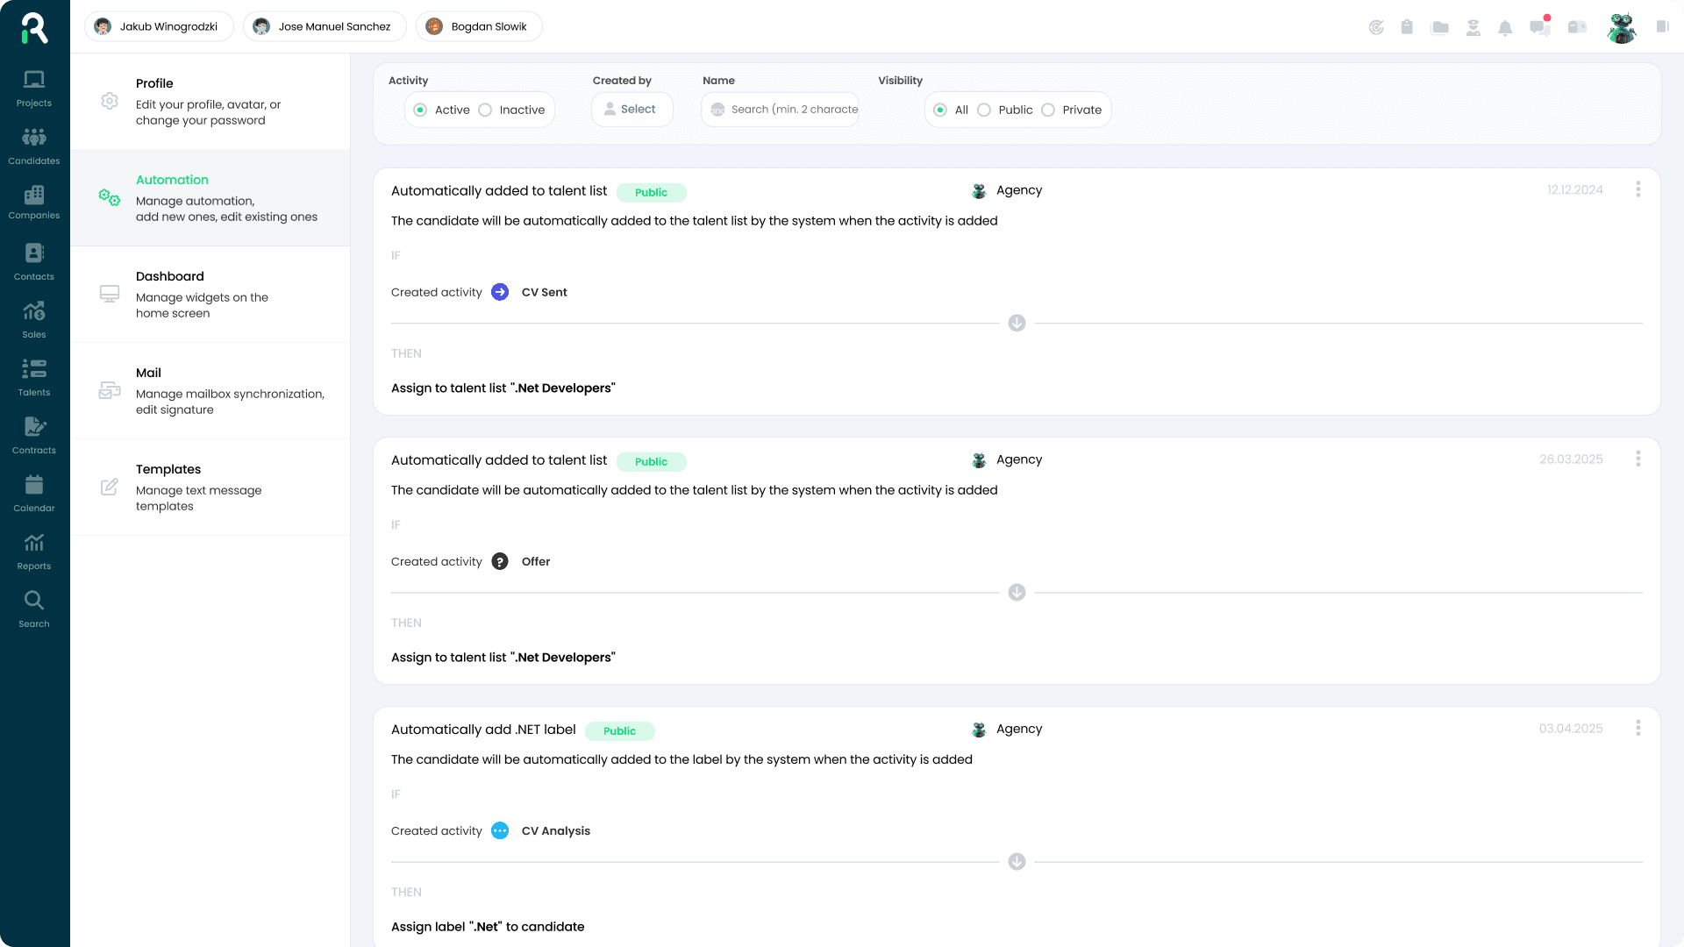Viewport: 1684px width, 947px height.
Task: Choose Private visibility filter
Action: (1047, 110)
